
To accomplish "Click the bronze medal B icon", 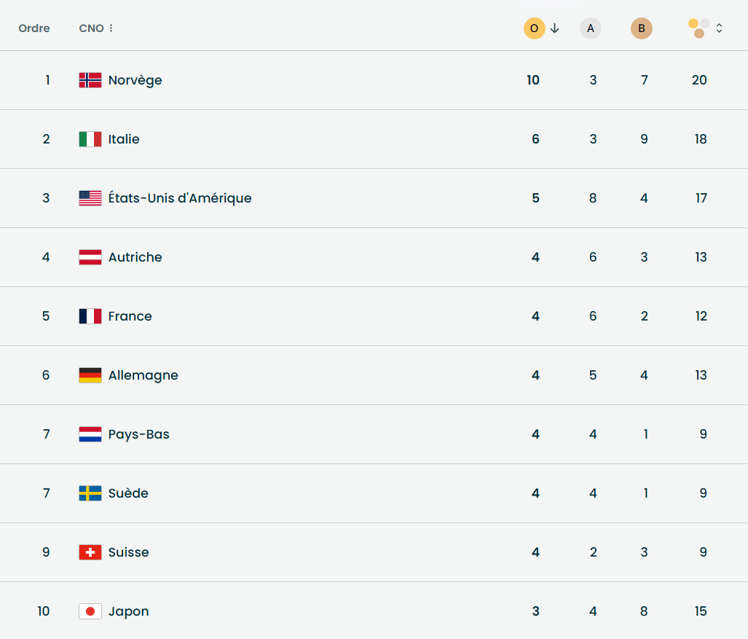I will 642,28.
